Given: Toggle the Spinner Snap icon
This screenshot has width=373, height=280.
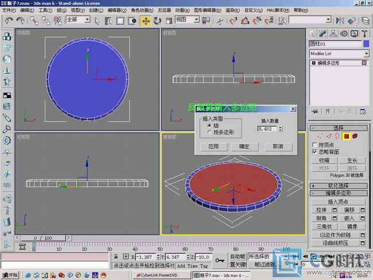Looking at the screenshot, I should tap(269, 21).
